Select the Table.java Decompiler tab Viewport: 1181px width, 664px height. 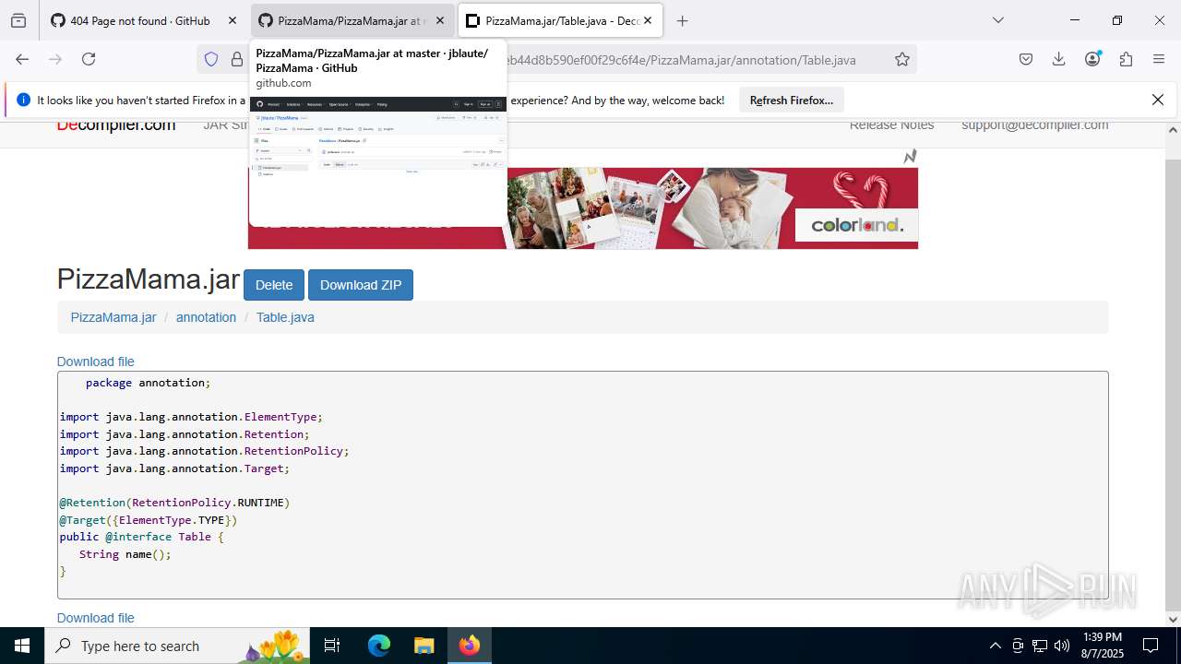[x=560, y=20]
